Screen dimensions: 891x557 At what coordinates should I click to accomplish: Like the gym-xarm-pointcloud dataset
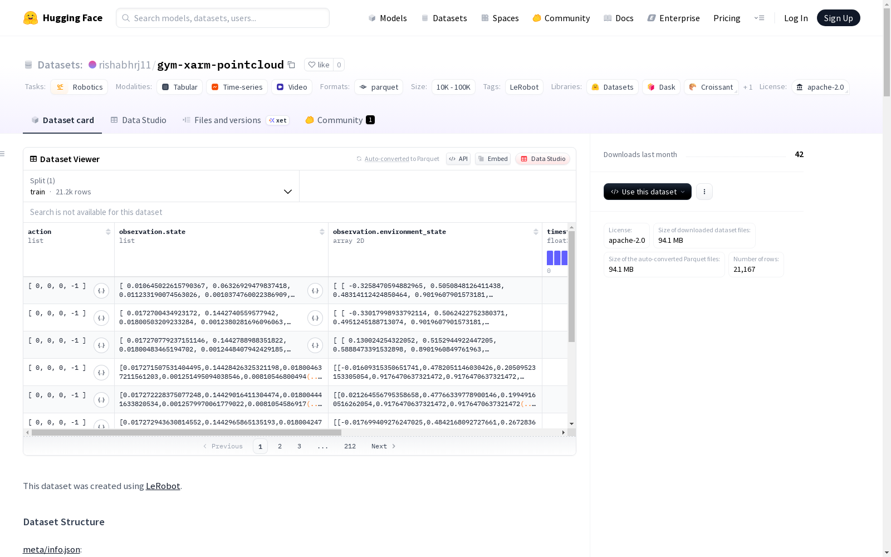tap(319, 65)
